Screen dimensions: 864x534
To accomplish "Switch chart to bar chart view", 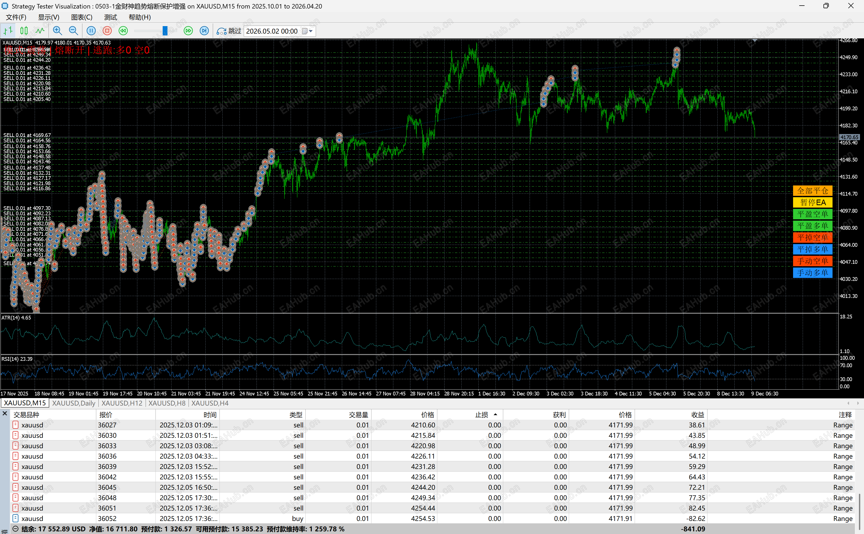I will tap(8, 31).
